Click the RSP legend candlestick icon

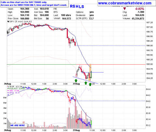[x=8, y=87]
